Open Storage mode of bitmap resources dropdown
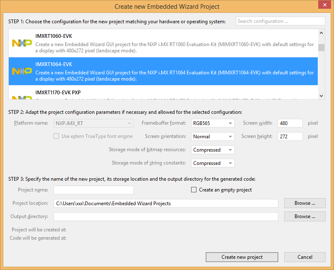The width and height of the screenshot is (334, 270). click(x=213, y=150)
